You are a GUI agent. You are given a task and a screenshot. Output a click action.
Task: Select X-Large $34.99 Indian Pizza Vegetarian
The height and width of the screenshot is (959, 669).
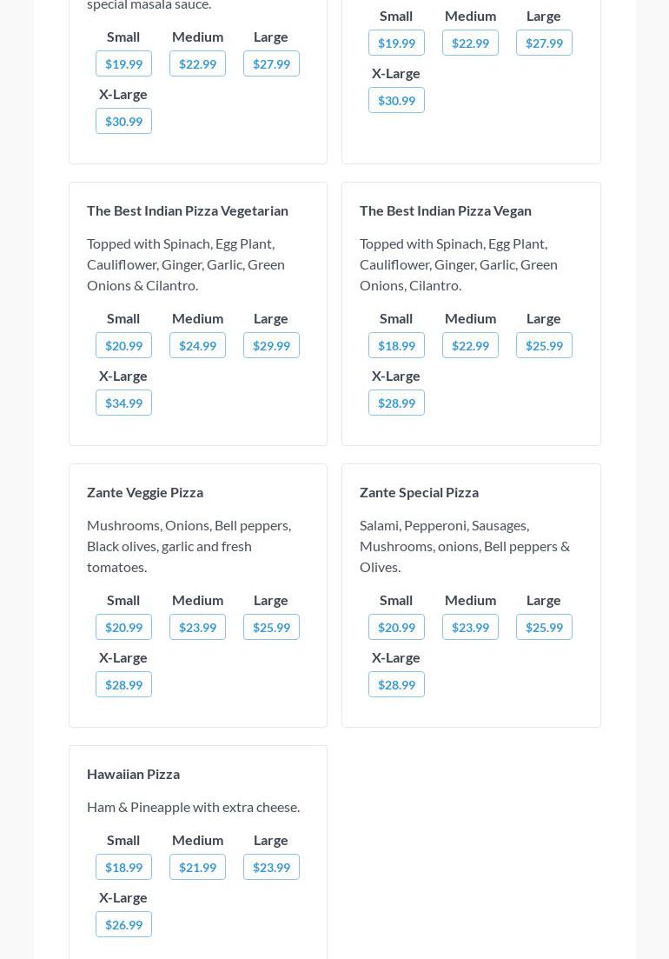point(123,403)
